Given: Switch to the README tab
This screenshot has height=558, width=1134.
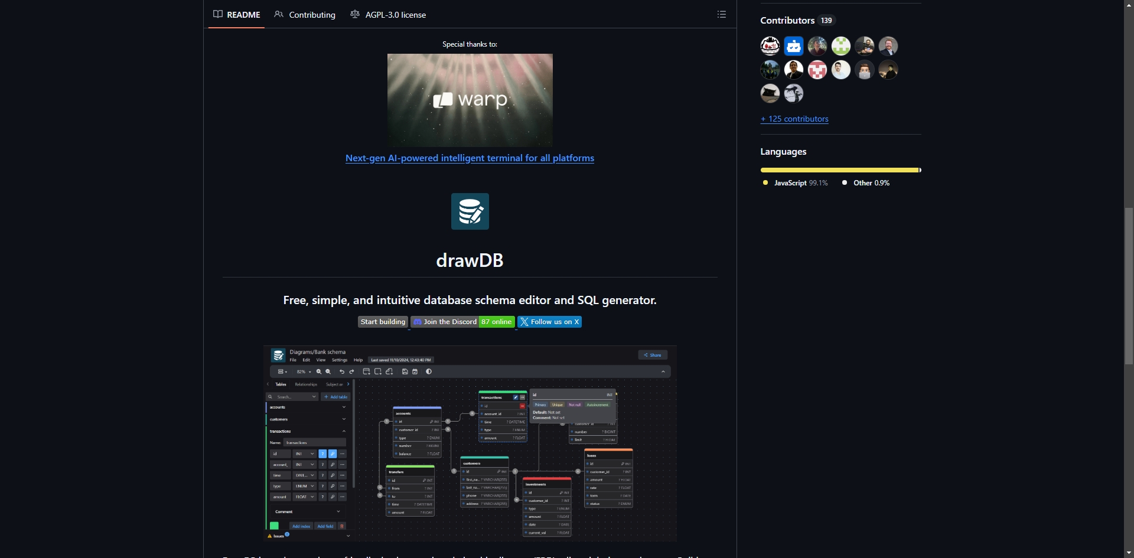Looking at the screenshot, I should pyautogui.click(x=236, y=15).
